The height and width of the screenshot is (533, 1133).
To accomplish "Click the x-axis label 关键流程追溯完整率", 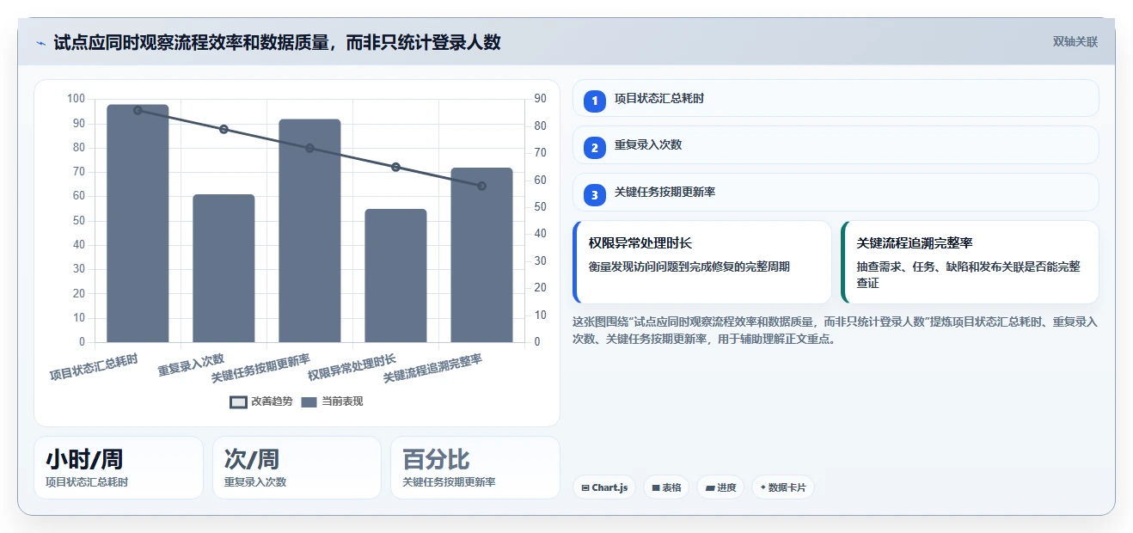I will point(432,368).
